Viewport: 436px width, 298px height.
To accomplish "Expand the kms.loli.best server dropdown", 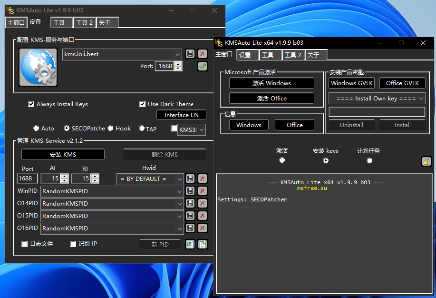I will click(x=178, y=54).
